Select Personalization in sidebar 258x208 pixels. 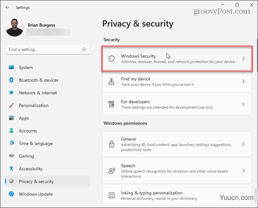point(47,105)
